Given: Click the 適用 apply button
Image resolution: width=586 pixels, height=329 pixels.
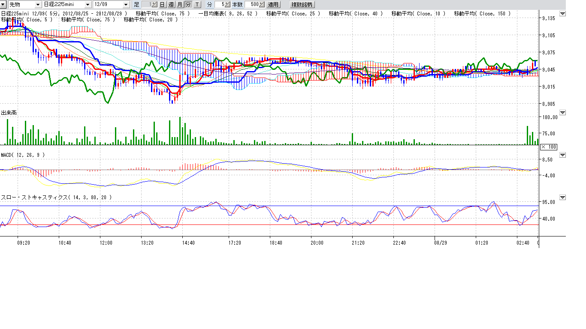Looking at the screenshot, I should (273, 4).
